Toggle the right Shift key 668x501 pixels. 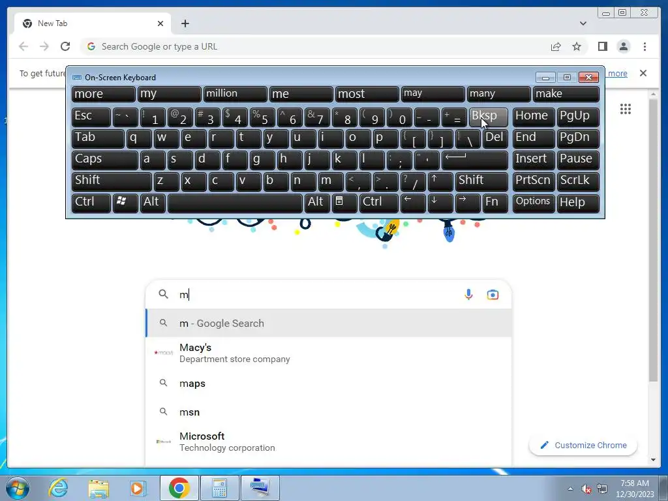coord(481,181)
